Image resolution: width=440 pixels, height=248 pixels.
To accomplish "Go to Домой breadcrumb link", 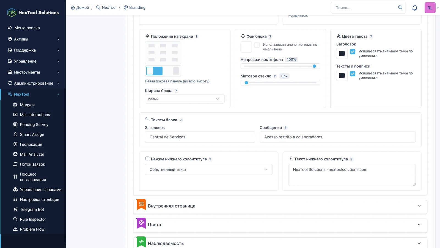I will pos(80,7).
